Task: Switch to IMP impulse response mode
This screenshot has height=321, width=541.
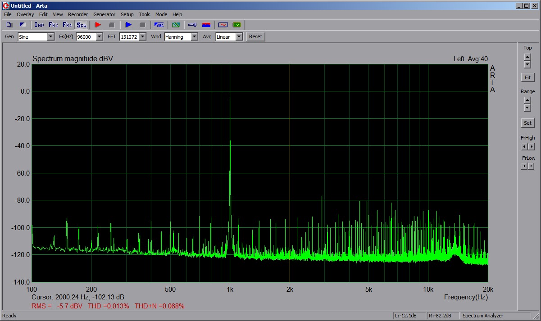Action: (x=39, y=25)
